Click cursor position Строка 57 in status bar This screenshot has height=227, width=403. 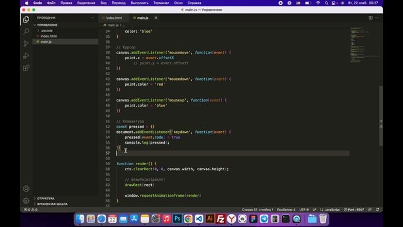[258, 209]
